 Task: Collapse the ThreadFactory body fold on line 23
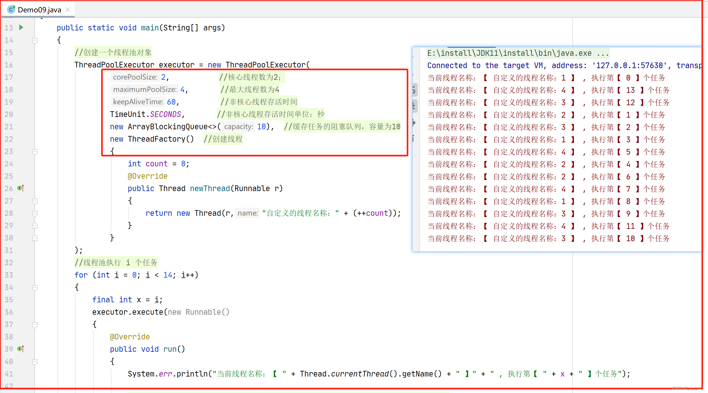coord(35,151)
